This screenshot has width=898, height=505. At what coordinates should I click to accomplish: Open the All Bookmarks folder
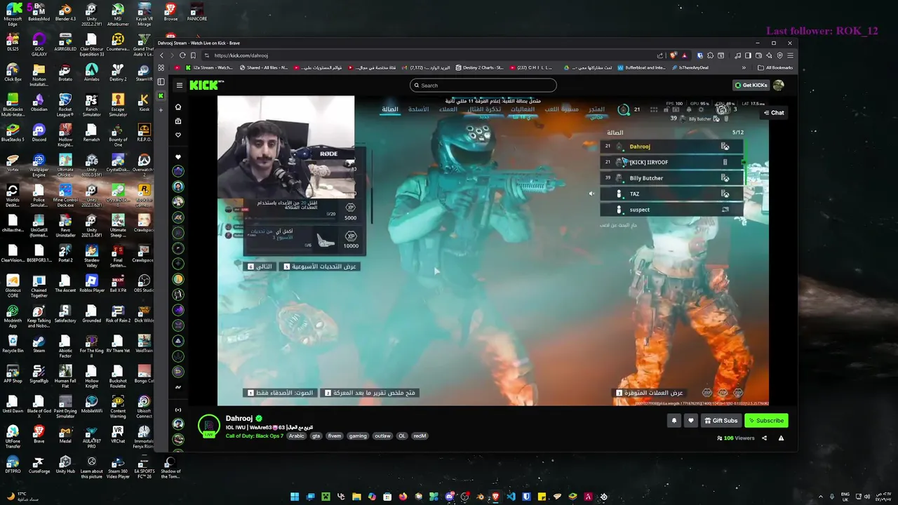tap(775, 68)
